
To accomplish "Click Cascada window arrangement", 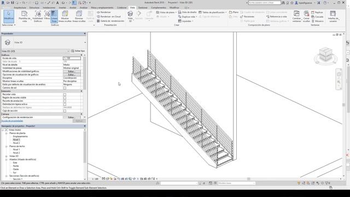I will click(x=317, y=17).
